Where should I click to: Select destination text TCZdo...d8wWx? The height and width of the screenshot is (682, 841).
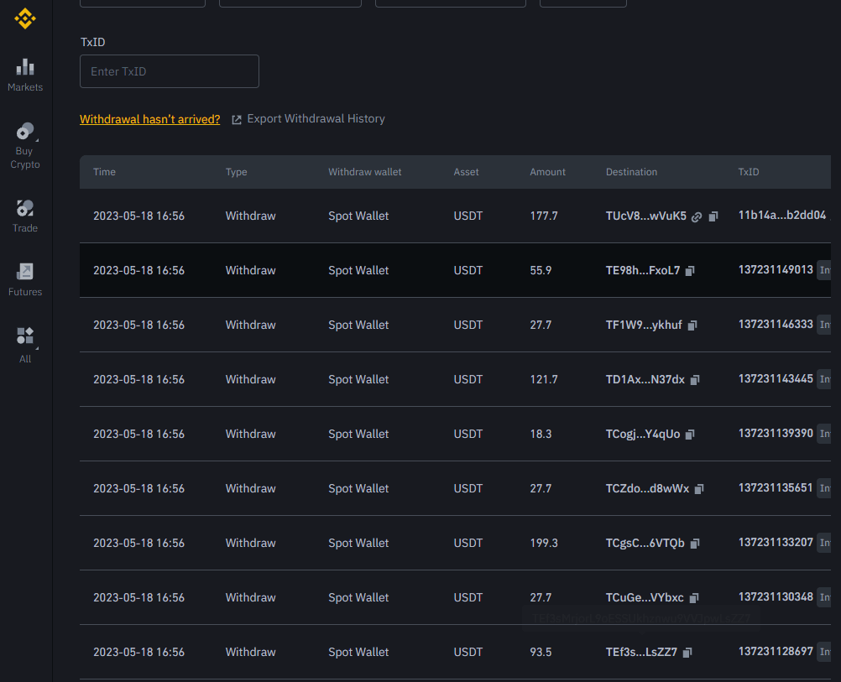pos(647,489)
